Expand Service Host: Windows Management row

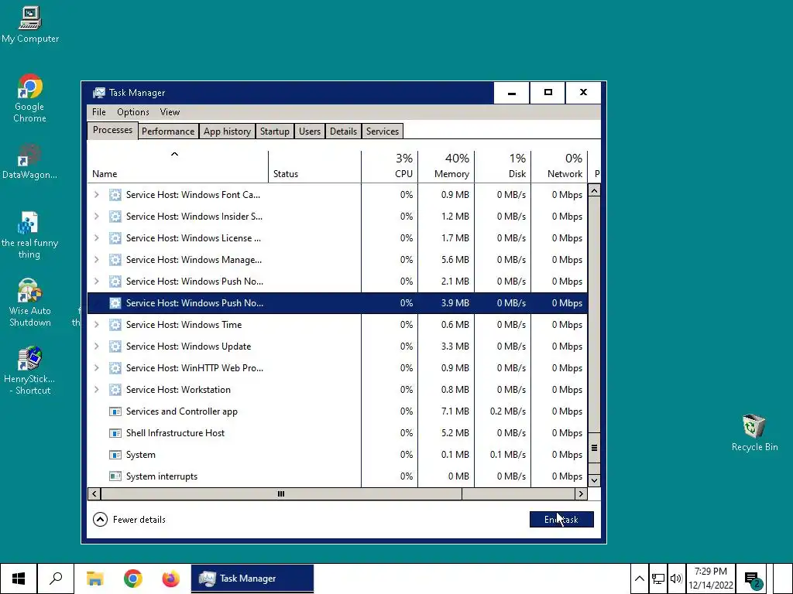point(97,260)
